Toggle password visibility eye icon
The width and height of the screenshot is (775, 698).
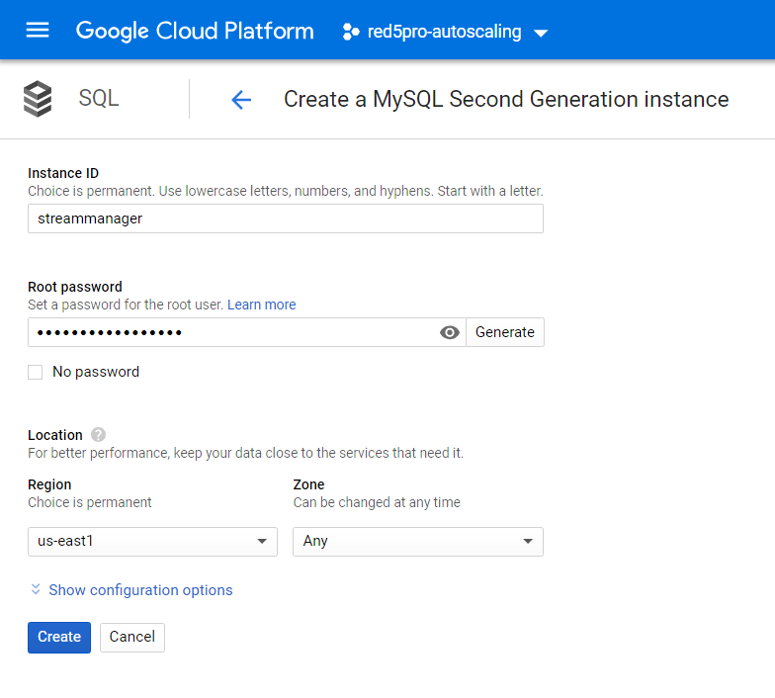449,332
